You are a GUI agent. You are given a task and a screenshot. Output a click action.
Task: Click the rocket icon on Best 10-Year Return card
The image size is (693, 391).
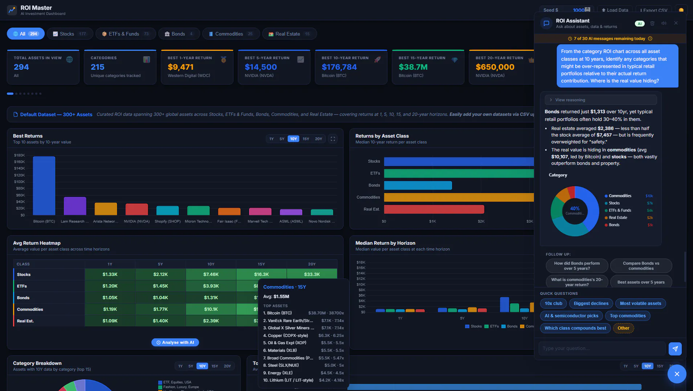click(x=378, y=60)
